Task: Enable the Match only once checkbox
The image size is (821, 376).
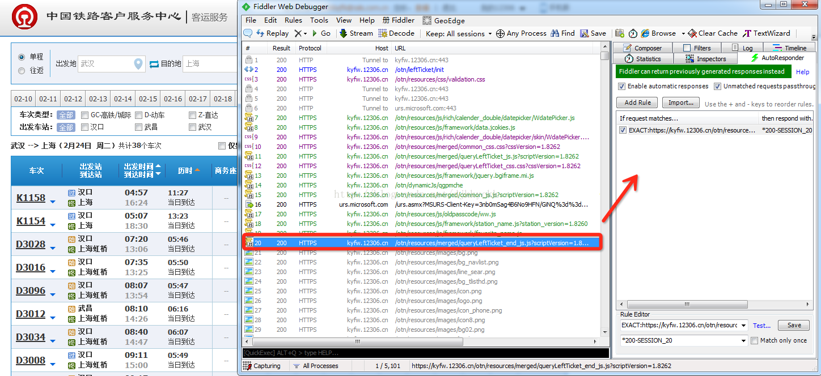Action: (x=754, y=340)
